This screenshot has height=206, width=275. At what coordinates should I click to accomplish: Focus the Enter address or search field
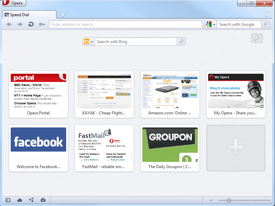126,24
